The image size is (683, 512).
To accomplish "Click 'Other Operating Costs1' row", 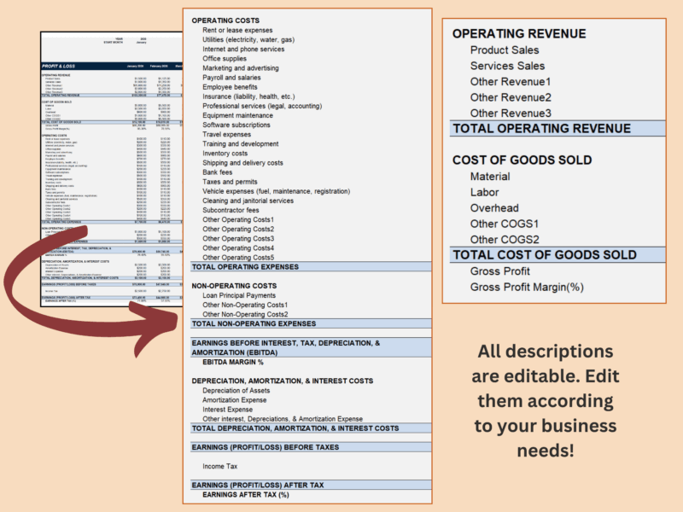I will coord(238,220).
